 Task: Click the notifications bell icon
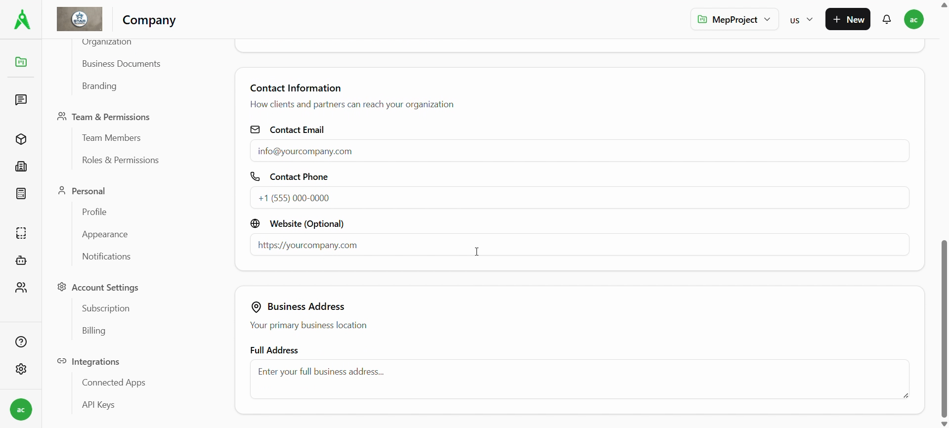click(x=887, y=20)
